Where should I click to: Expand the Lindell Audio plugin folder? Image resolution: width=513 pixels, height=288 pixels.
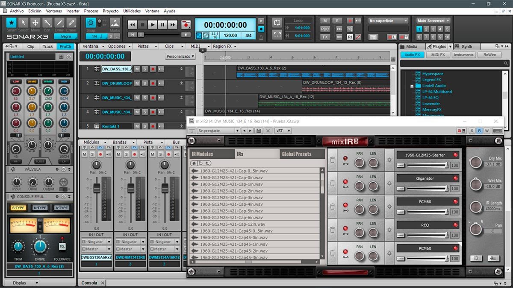(x=412, y=86)
